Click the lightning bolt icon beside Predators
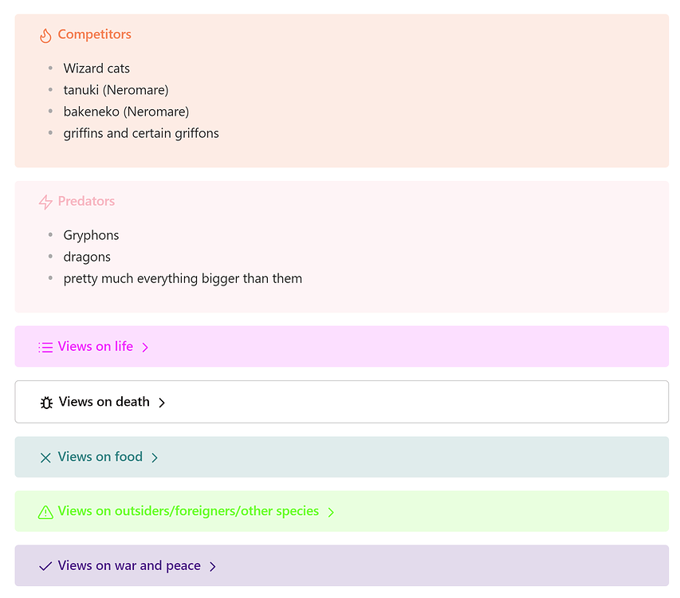Image resolution: width=680 pixels, height=598 pixels. [x=45, y=202]
